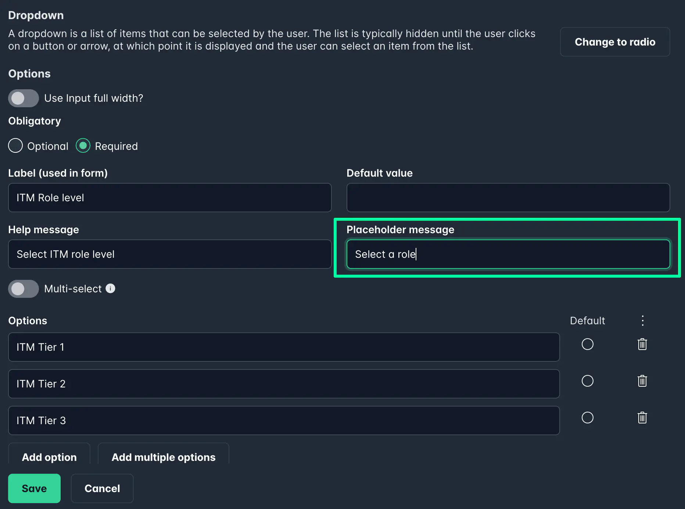Open the info tooltip beside Multi-select

point(111,289)
